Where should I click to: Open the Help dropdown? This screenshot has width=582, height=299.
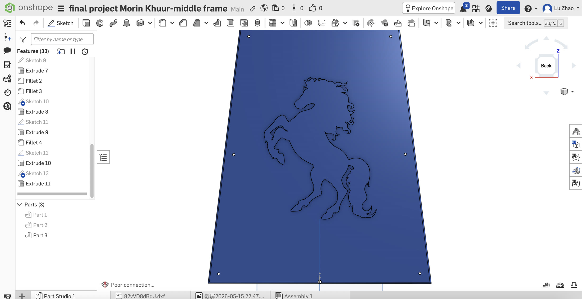531,8
